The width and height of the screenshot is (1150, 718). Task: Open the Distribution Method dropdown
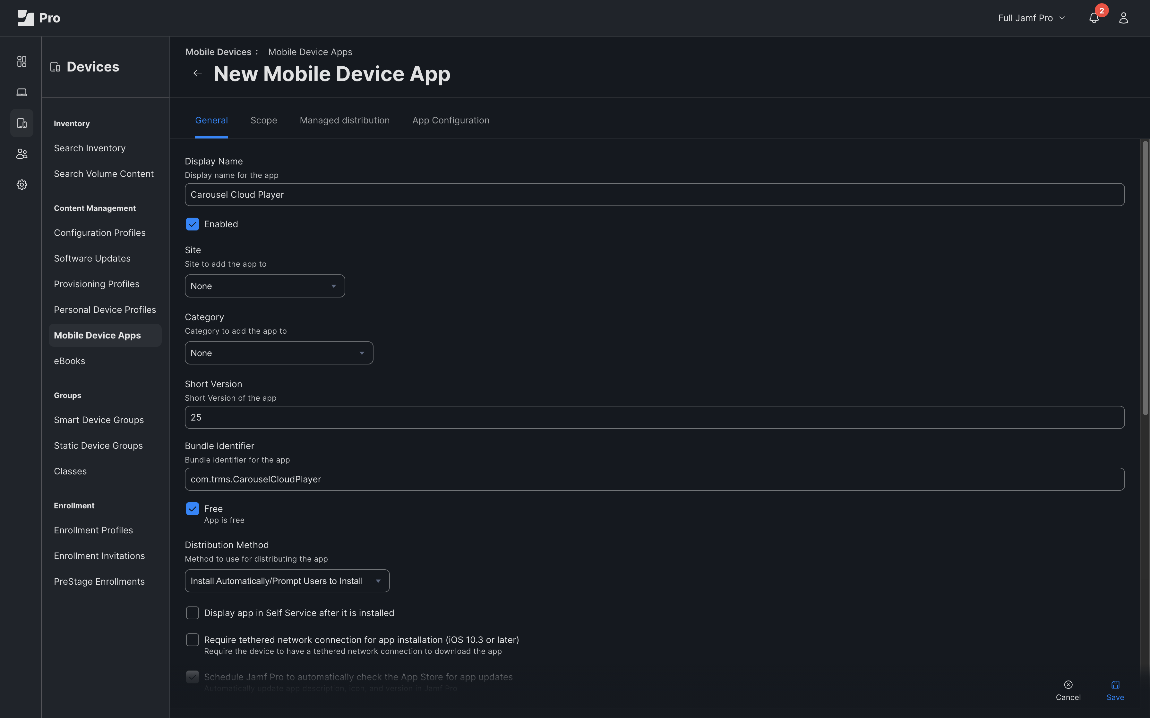tap(287, 581)
